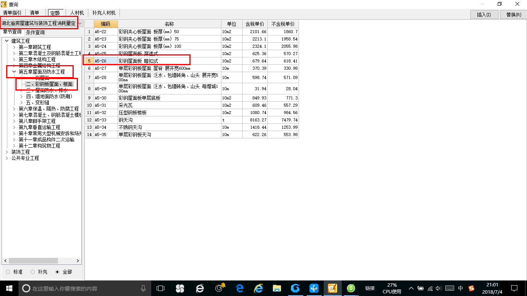The height and width of the screenshot is (296, 527).
Task: Click the Windows search box
Action: tap(85, 288)
